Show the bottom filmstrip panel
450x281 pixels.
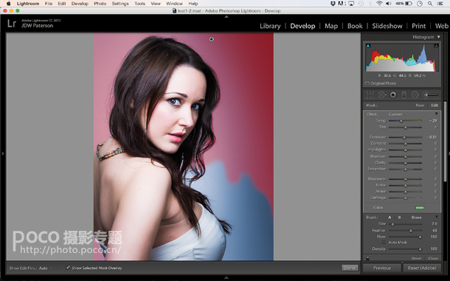[x=226, y=278]
